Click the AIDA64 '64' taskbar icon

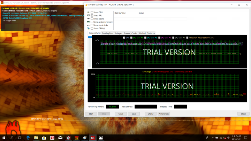93,138
